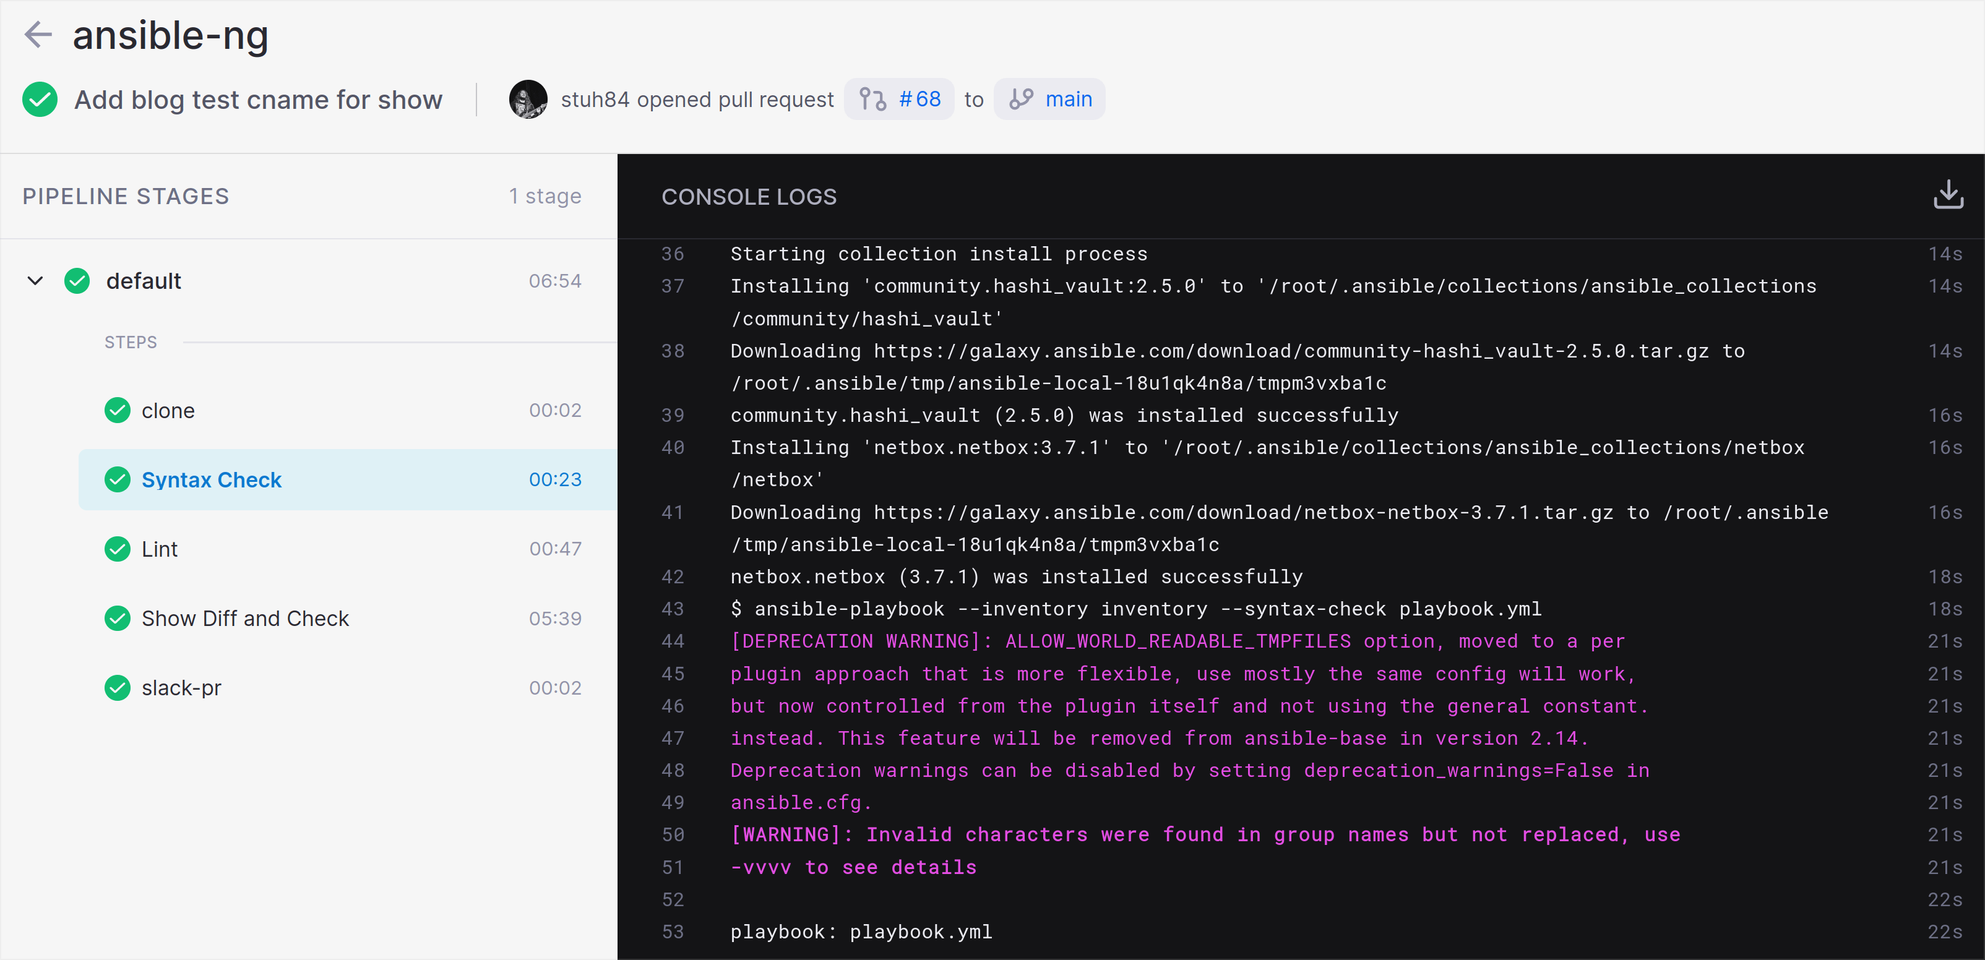Viewport: 1985px width, 960px height.
Task: Click the green success icon by default stage
Action: click(78, 280)
